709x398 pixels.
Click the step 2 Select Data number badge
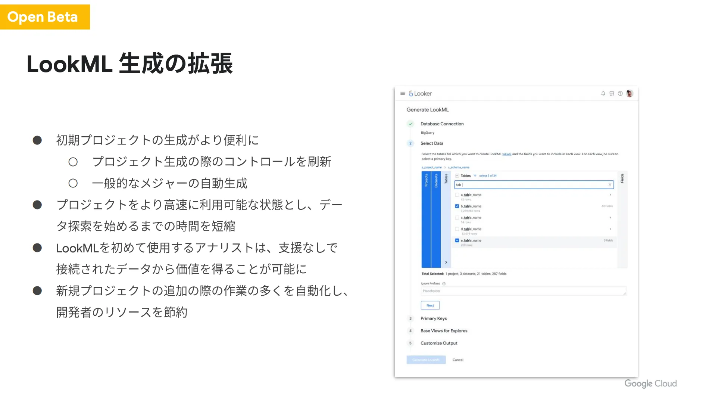[410, 143]
